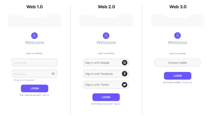Viewport: 217px width, 116px height.
Task: Click LOGIN button under Web 3.0
Action: tap(178, 76)
